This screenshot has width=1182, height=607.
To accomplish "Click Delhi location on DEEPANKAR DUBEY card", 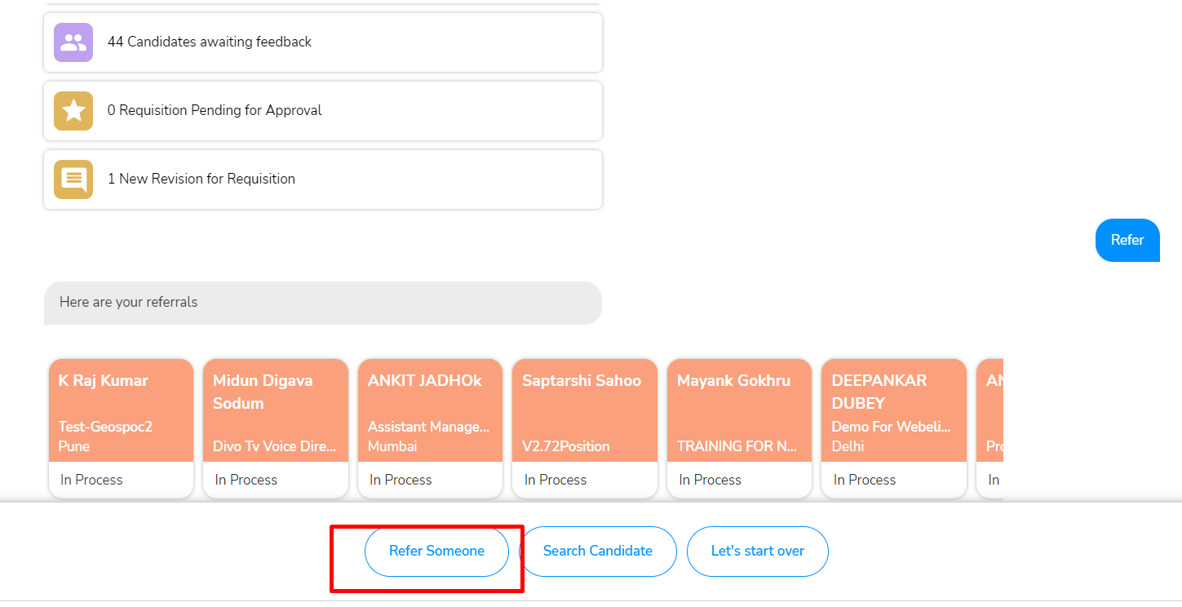I will pos(848,446).
